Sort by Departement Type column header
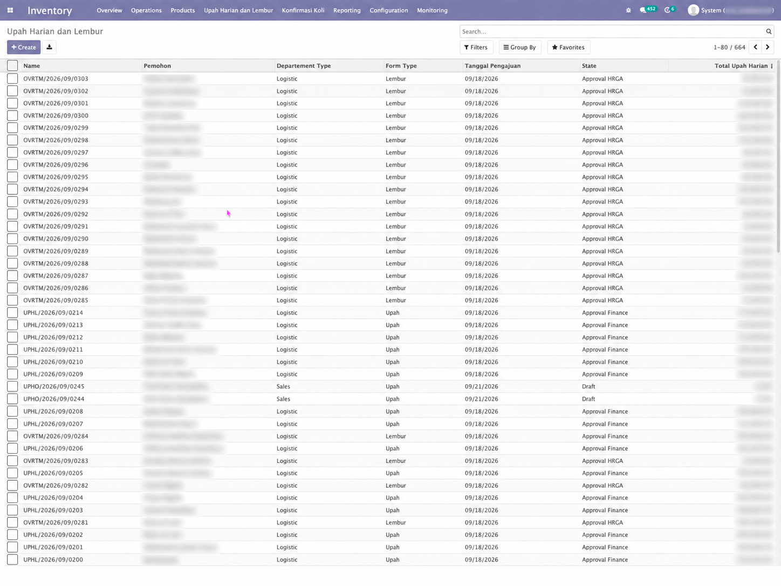 pos(329,66)
